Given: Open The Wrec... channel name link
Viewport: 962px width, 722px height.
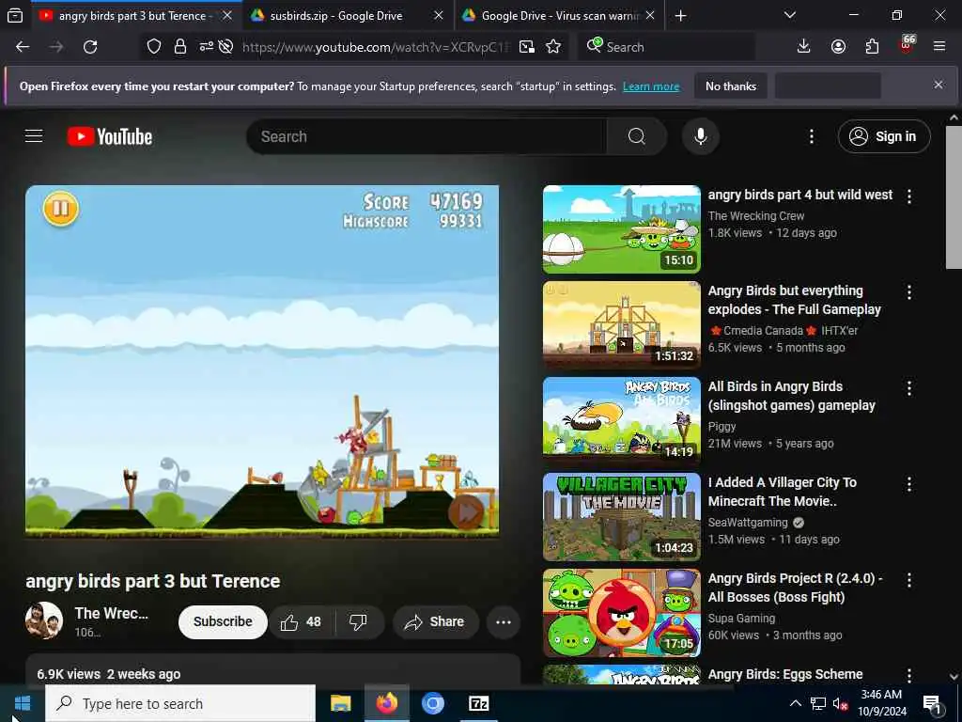Looking at the screenshot, I should coord(111,613).
